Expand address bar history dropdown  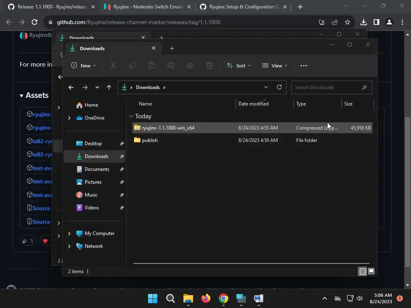click(x=266, y=87)
